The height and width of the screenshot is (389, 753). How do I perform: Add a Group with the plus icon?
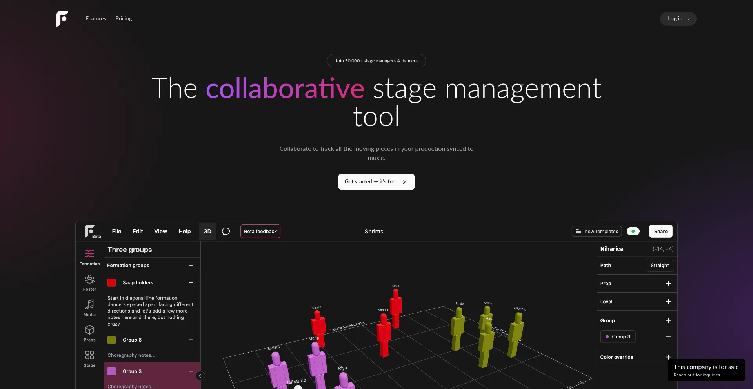pyautogui.click(x=668, y=320)
